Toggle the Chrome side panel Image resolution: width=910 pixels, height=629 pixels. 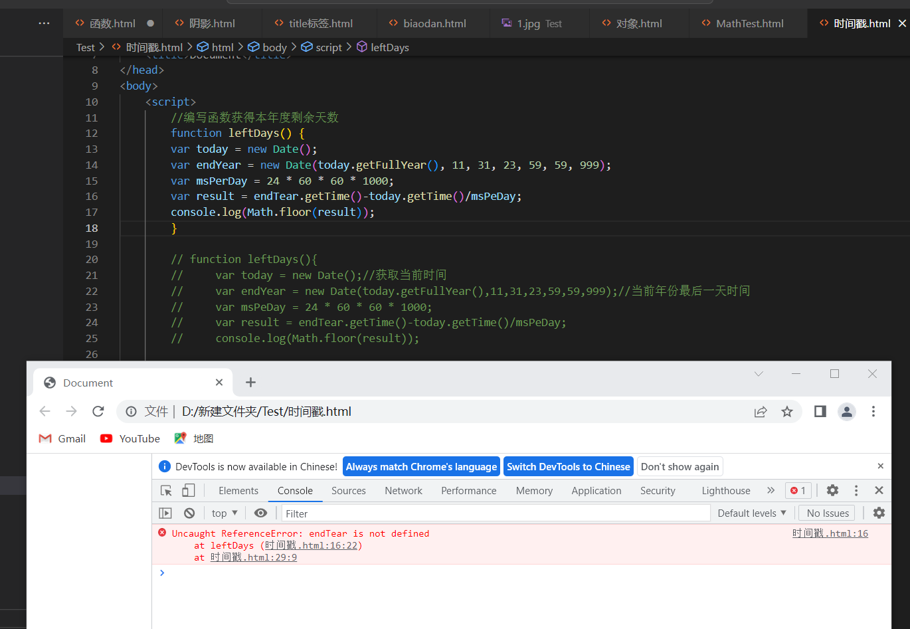pyautogui.click(x=820, y=412)
